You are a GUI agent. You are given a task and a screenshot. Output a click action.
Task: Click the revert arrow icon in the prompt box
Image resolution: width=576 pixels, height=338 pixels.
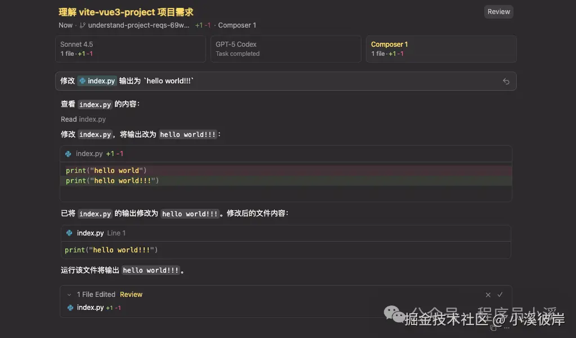(506, 81)
